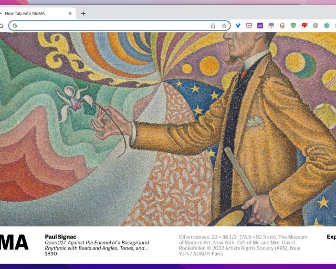Screen dimensions: 336x269
Task: Close the New Tab with MoMA tab
Action: point(70,14)
